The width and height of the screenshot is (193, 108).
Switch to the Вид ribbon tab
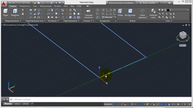[72, 6]
